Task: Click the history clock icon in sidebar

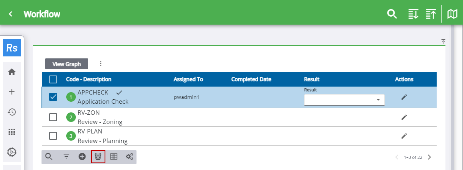Action: pos(12,112)
